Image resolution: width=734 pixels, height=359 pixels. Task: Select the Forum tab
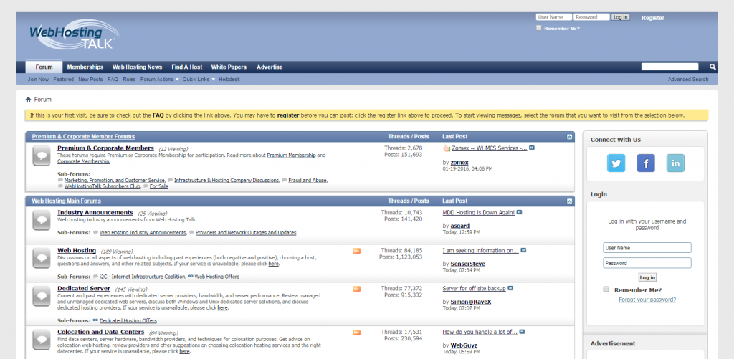pyautogui.click(x=44, y=67)
